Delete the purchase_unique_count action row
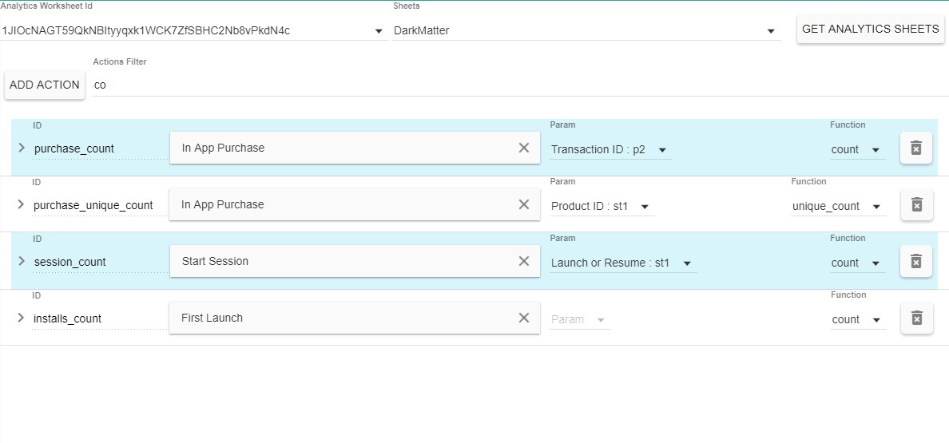 coord(916,205)
